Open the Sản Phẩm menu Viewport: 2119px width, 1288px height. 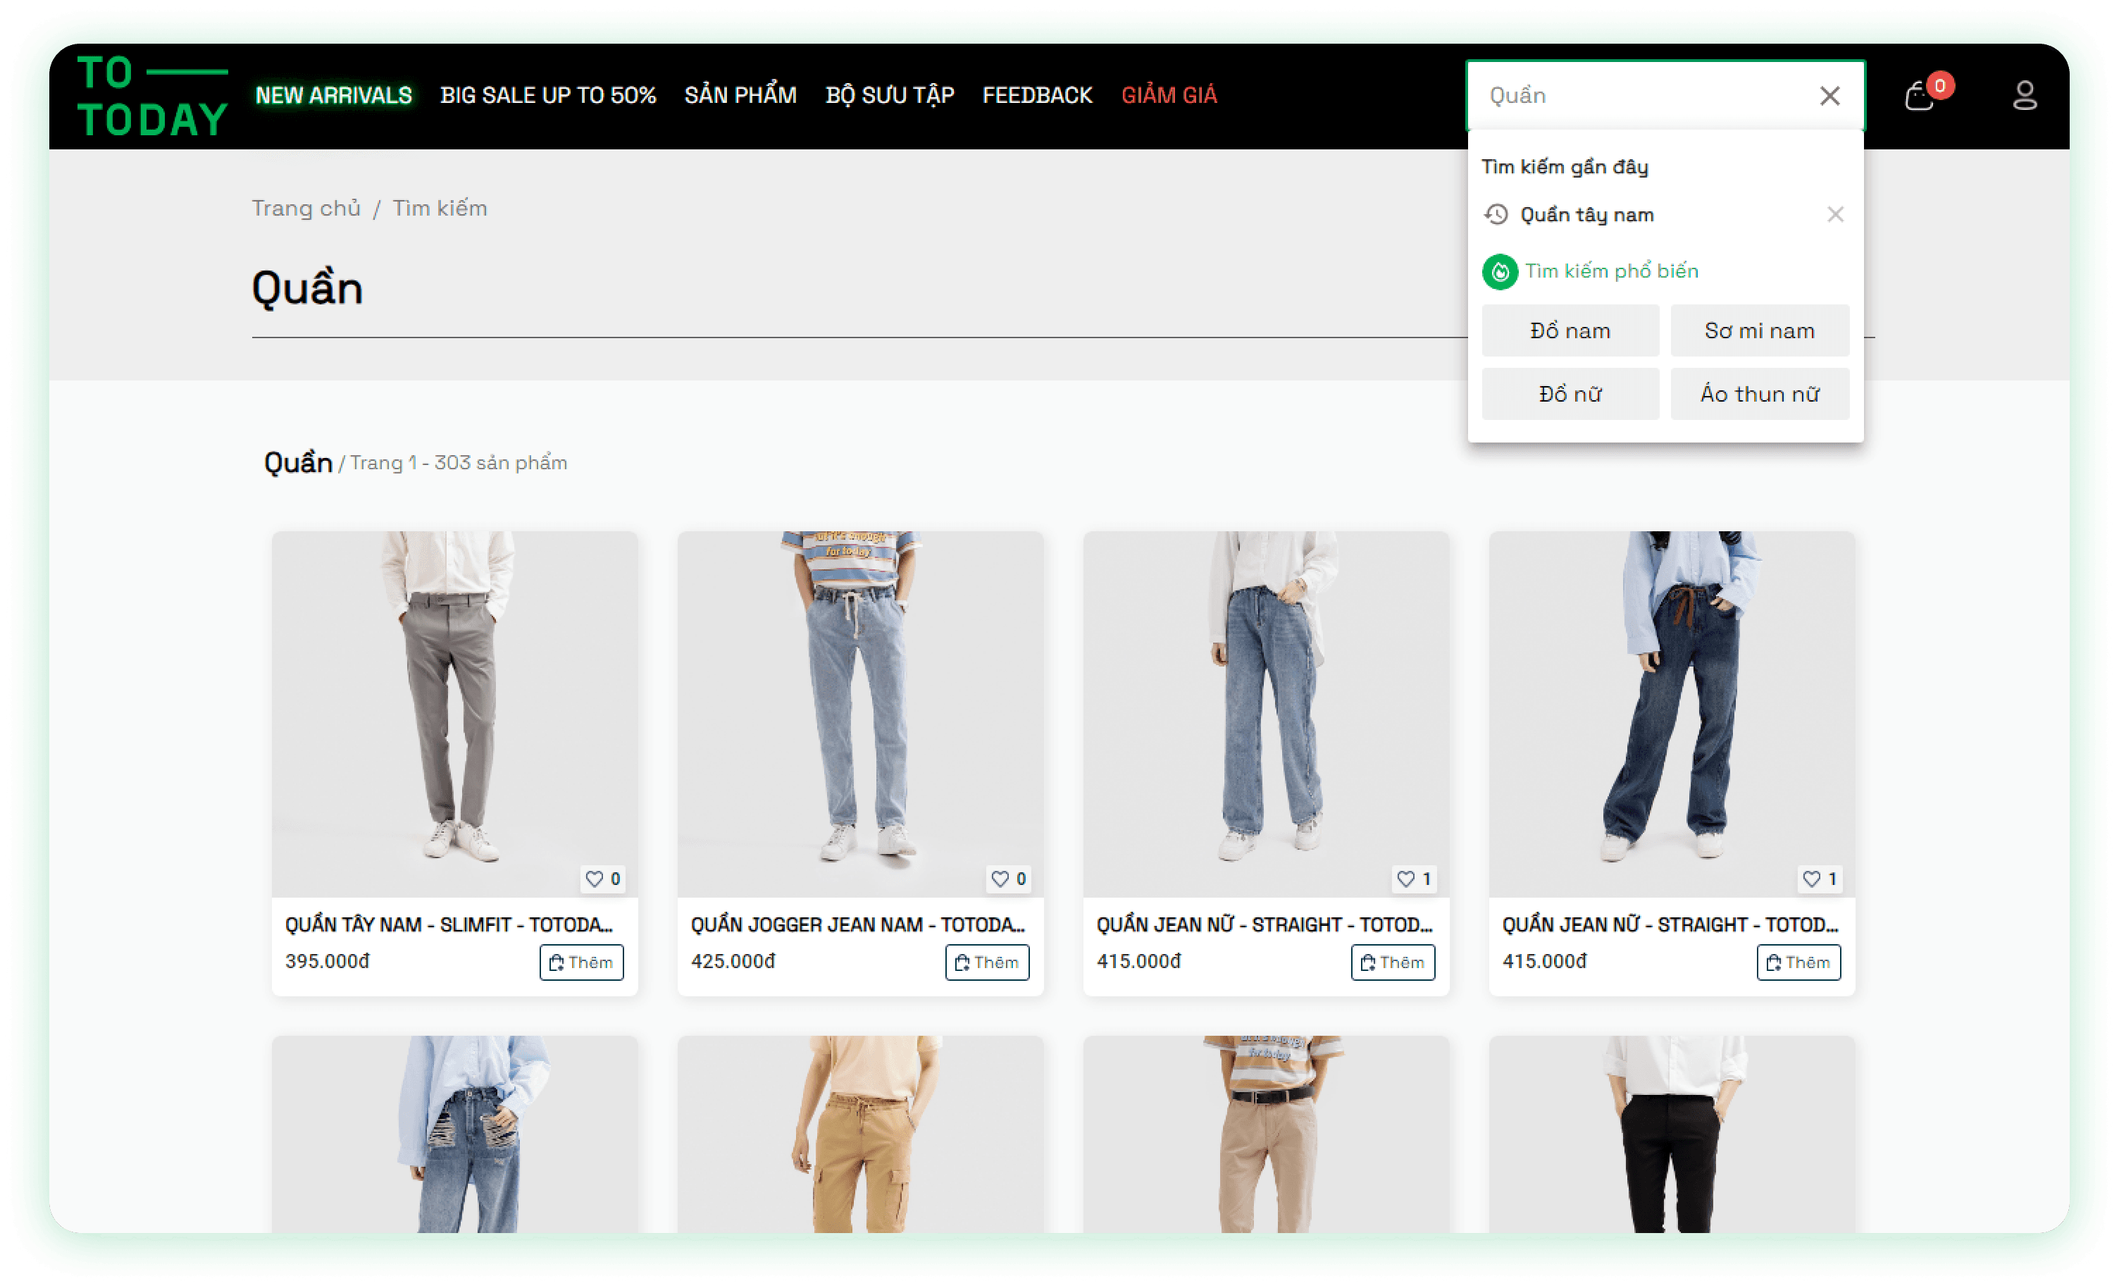(740, 96)
